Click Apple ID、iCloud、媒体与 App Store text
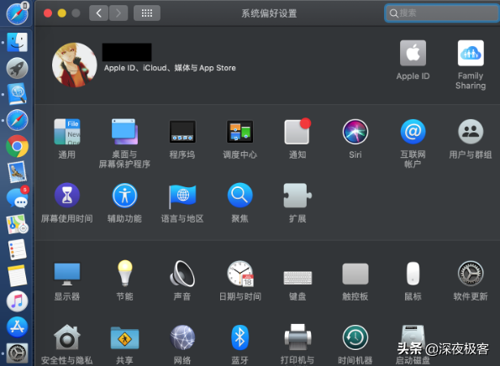Image resolution: width=500 pixels, height=366 pixels. pos(170,68)
